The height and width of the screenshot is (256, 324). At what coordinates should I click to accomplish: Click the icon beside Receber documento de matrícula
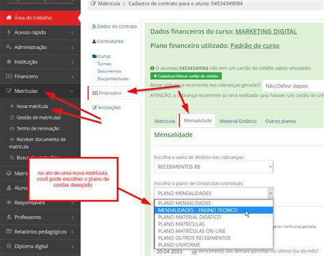pos(12,139)
